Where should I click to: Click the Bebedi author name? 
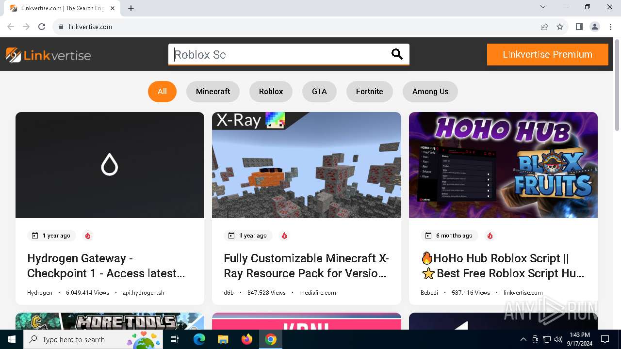click(x=429, y=293)
